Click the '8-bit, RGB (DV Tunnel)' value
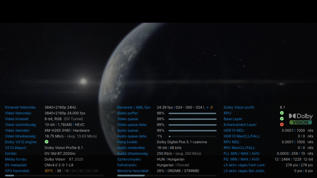Viewport: 317px width, 178px height. click(x=64, y=119)
